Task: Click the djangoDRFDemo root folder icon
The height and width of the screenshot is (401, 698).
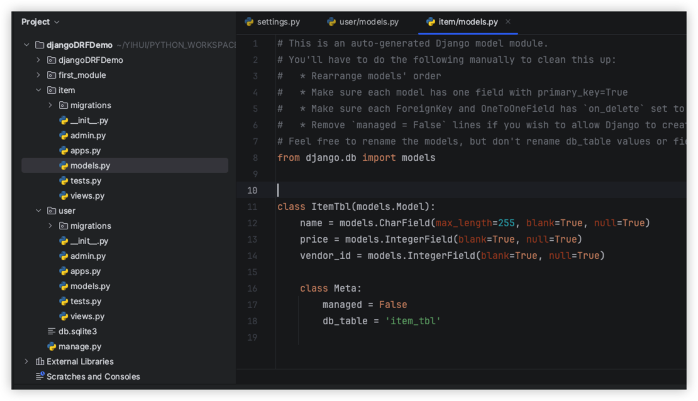Action: pos(40,45)
